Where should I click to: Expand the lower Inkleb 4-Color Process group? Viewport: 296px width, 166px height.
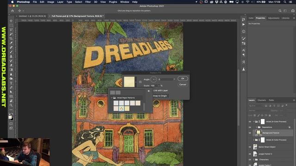(x=253, y=140)
